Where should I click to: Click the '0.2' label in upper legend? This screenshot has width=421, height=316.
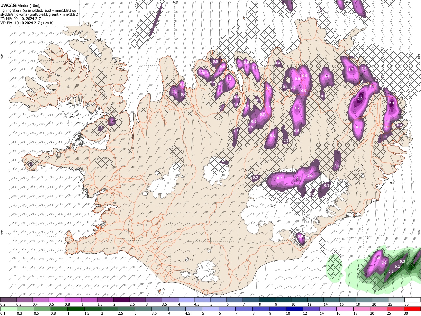tap(3, 304)
